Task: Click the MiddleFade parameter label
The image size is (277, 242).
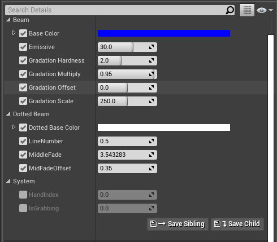Action: [x=45, y=155]
